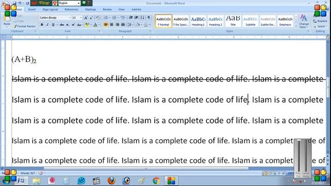The height and width of the screenshot is (186, 331).
Task: Click the Sort icon
Action: [x=143, y=18]
